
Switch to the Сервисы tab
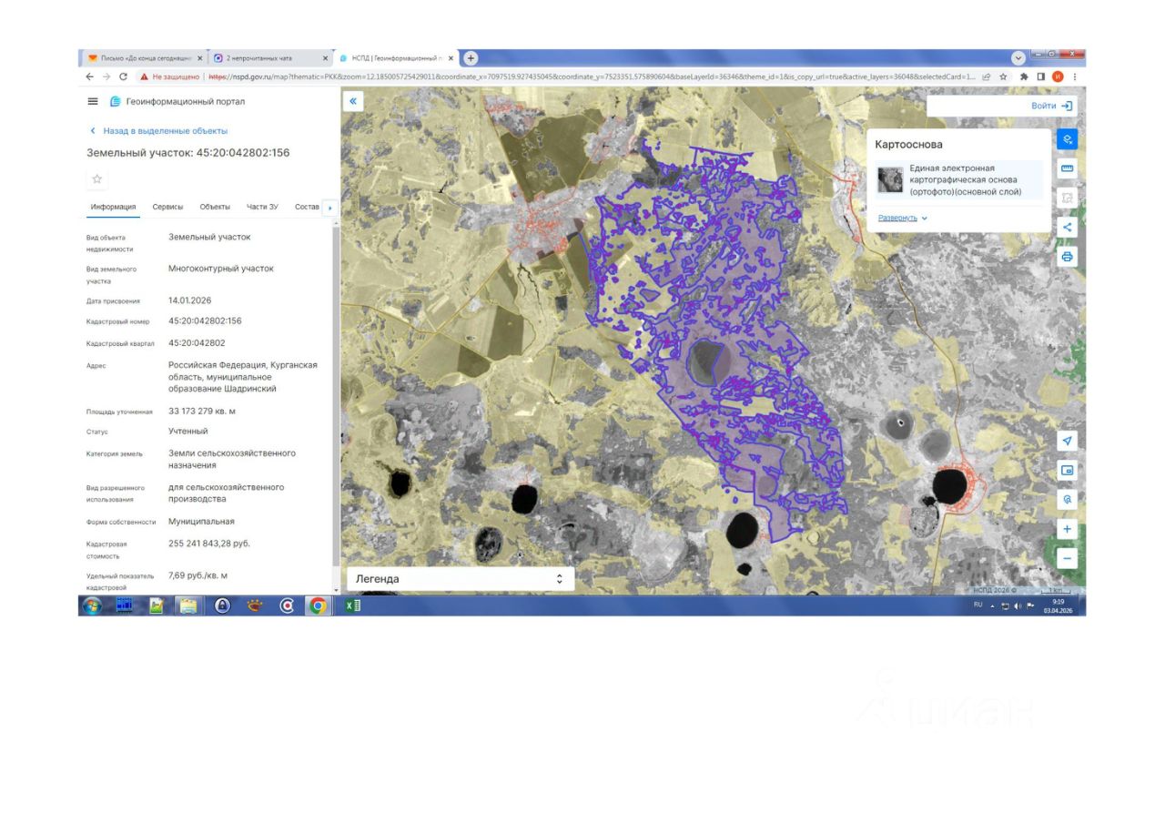coord(167,207)
